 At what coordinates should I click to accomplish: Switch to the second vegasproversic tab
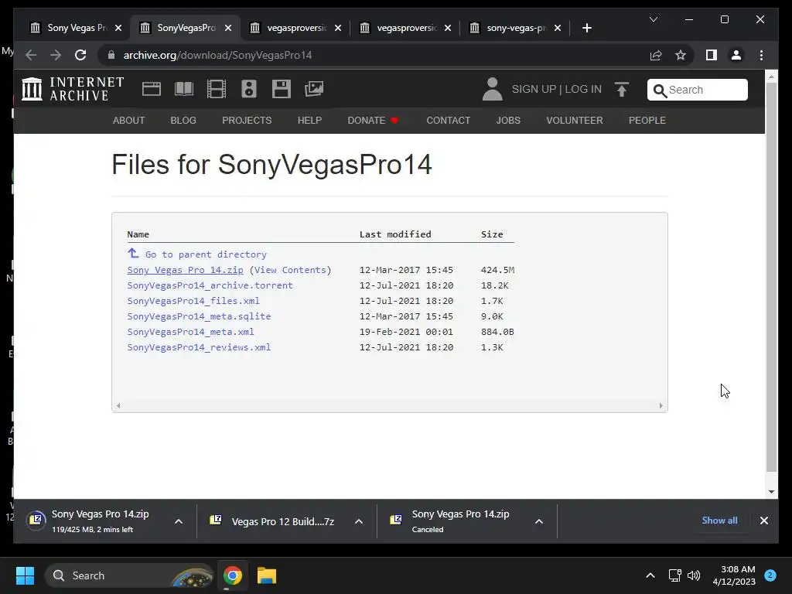coord(405,28)
